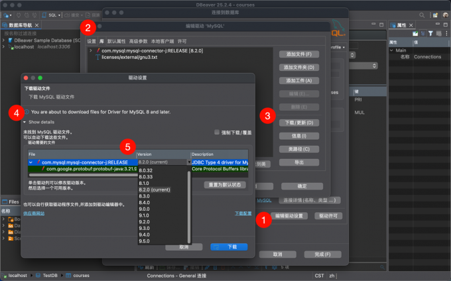Click the Files panel icon

(x=5, y=201)
